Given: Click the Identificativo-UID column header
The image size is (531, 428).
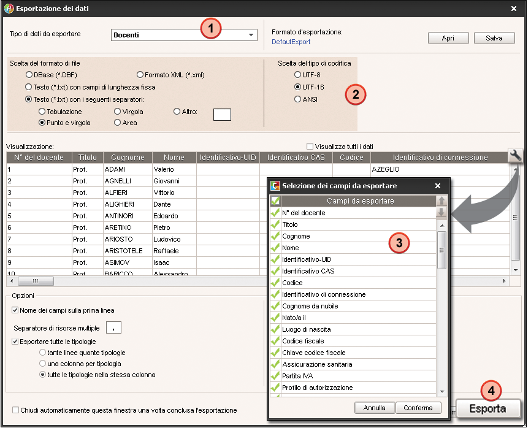Looking at the screenshot, I should 228,158.
